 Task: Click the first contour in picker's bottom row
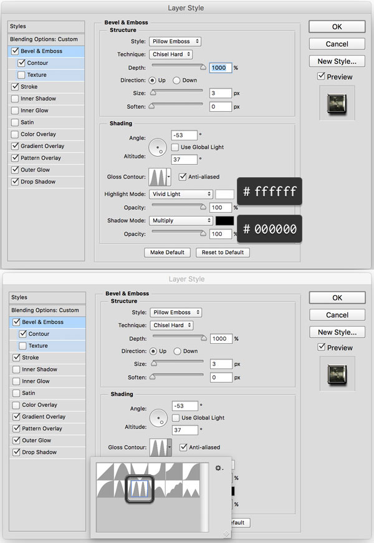tap(105, 488)
